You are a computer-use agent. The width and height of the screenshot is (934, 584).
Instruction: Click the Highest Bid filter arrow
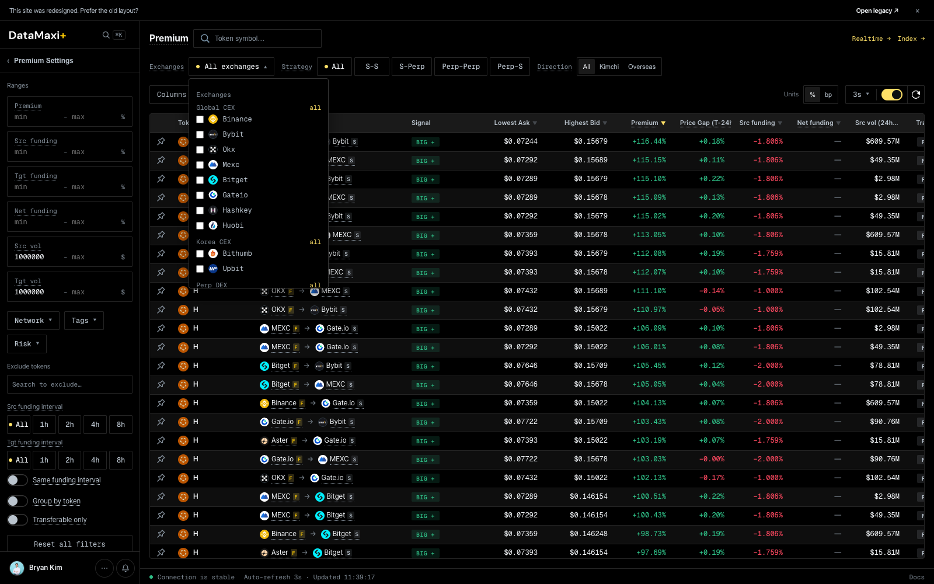click(x=605, y=123)
